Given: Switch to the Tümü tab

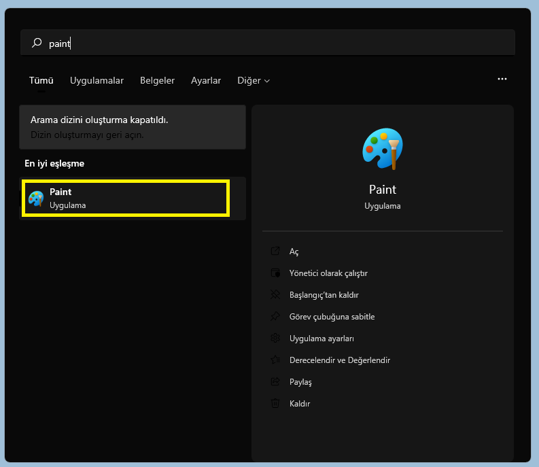Looking at the screenshot, I should click(x=41, y=80).
